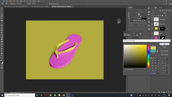Open the Windows Start menu

(2, 95)
